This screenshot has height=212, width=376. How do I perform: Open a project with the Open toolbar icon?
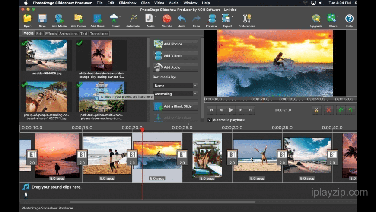27,21
